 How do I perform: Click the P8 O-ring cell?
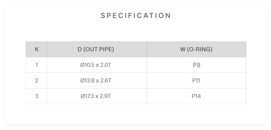pyautogui.click(x=196, y=65)
